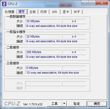Go to the 内存 tab

pyautogui.click(x=44, y=12)
